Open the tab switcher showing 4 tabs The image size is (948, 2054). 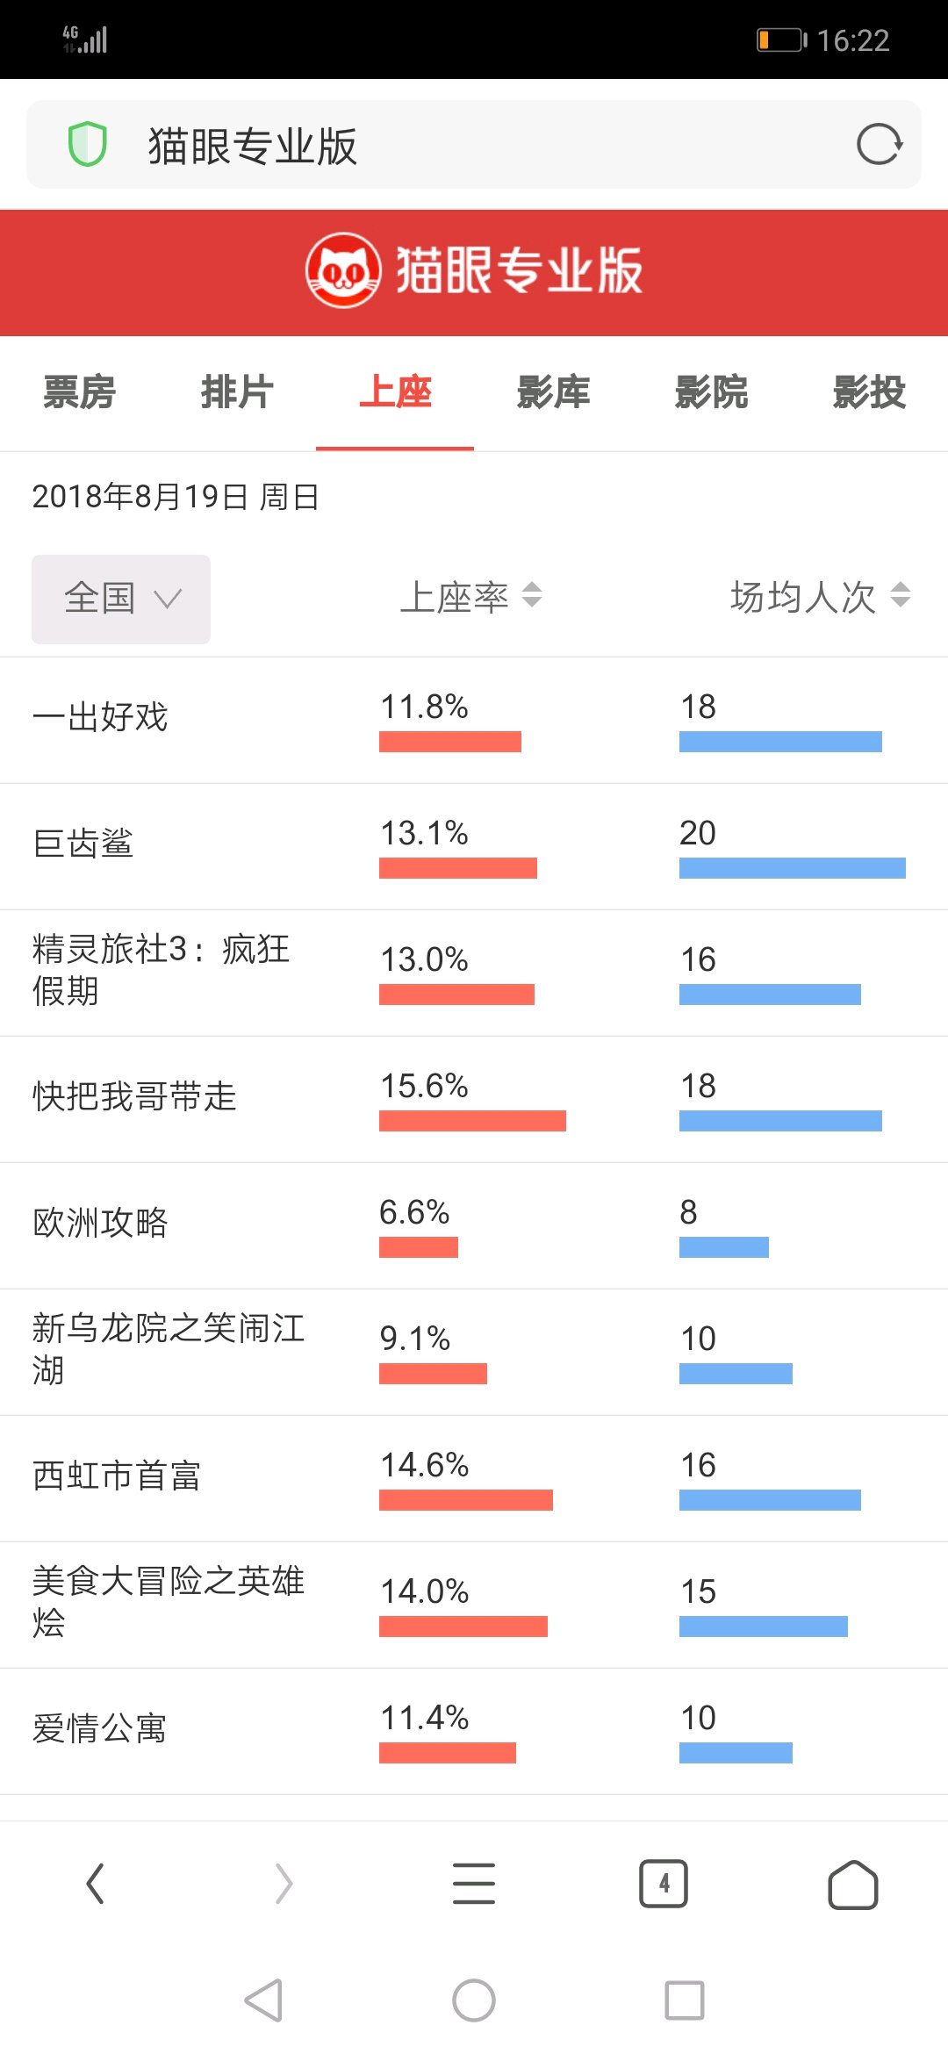tap(664, 1884)
